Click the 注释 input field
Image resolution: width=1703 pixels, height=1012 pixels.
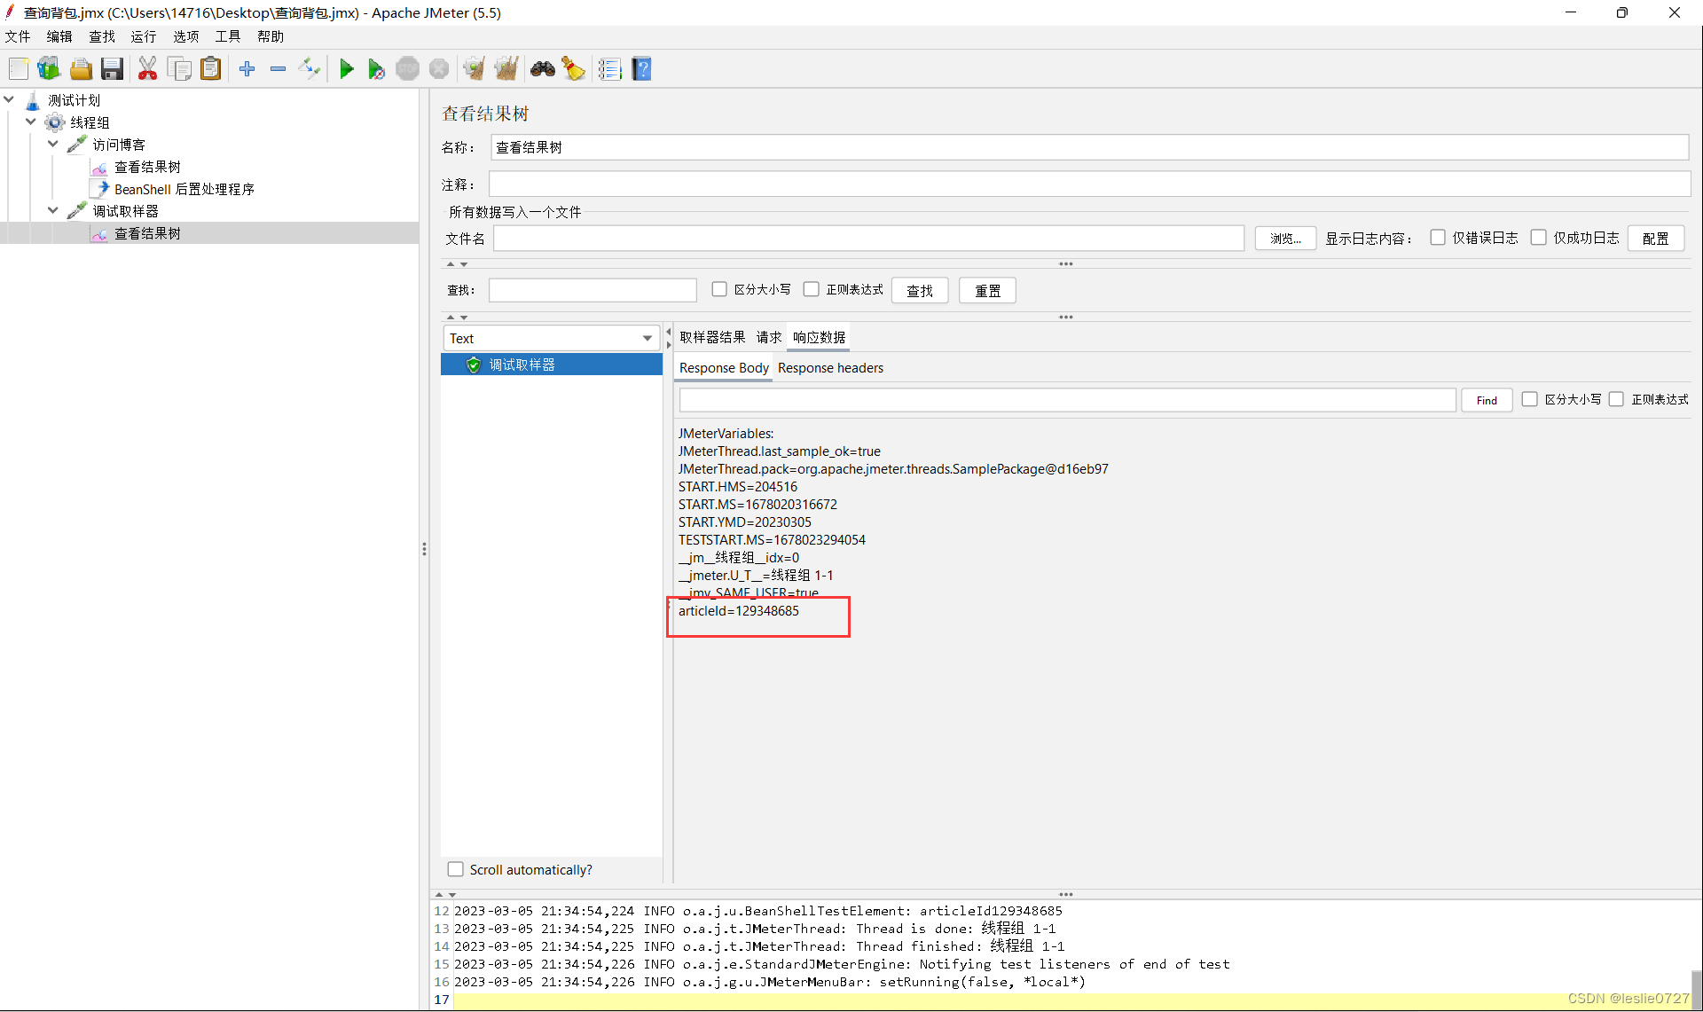click(x=1089, y=184)
